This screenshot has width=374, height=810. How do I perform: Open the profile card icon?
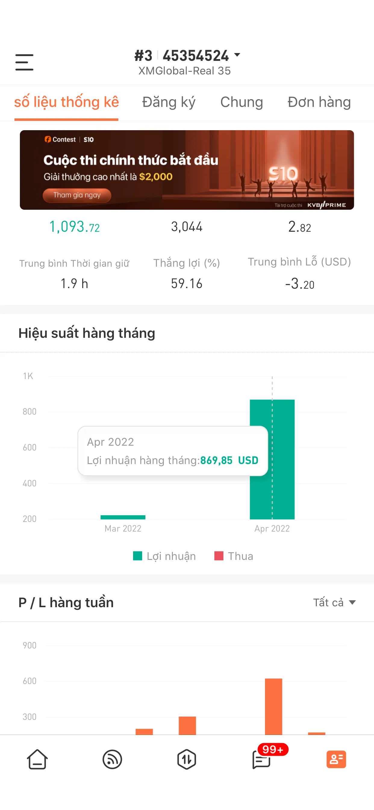point(336,759)
